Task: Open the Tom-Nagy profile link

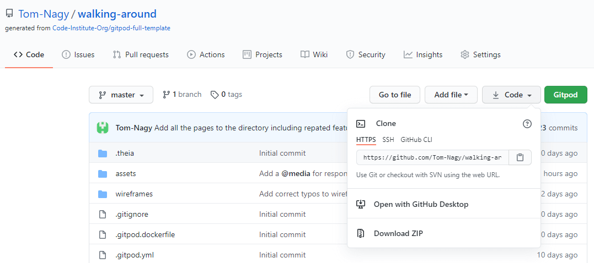Action: point(44,14)
